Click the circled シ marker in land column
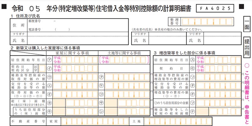 [x=102, y=111]
